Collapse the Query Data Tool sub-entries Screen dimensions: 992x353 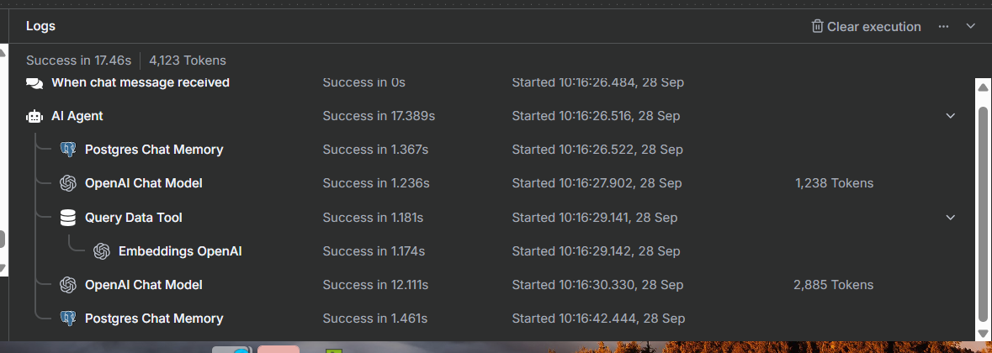tap(951, 218)
